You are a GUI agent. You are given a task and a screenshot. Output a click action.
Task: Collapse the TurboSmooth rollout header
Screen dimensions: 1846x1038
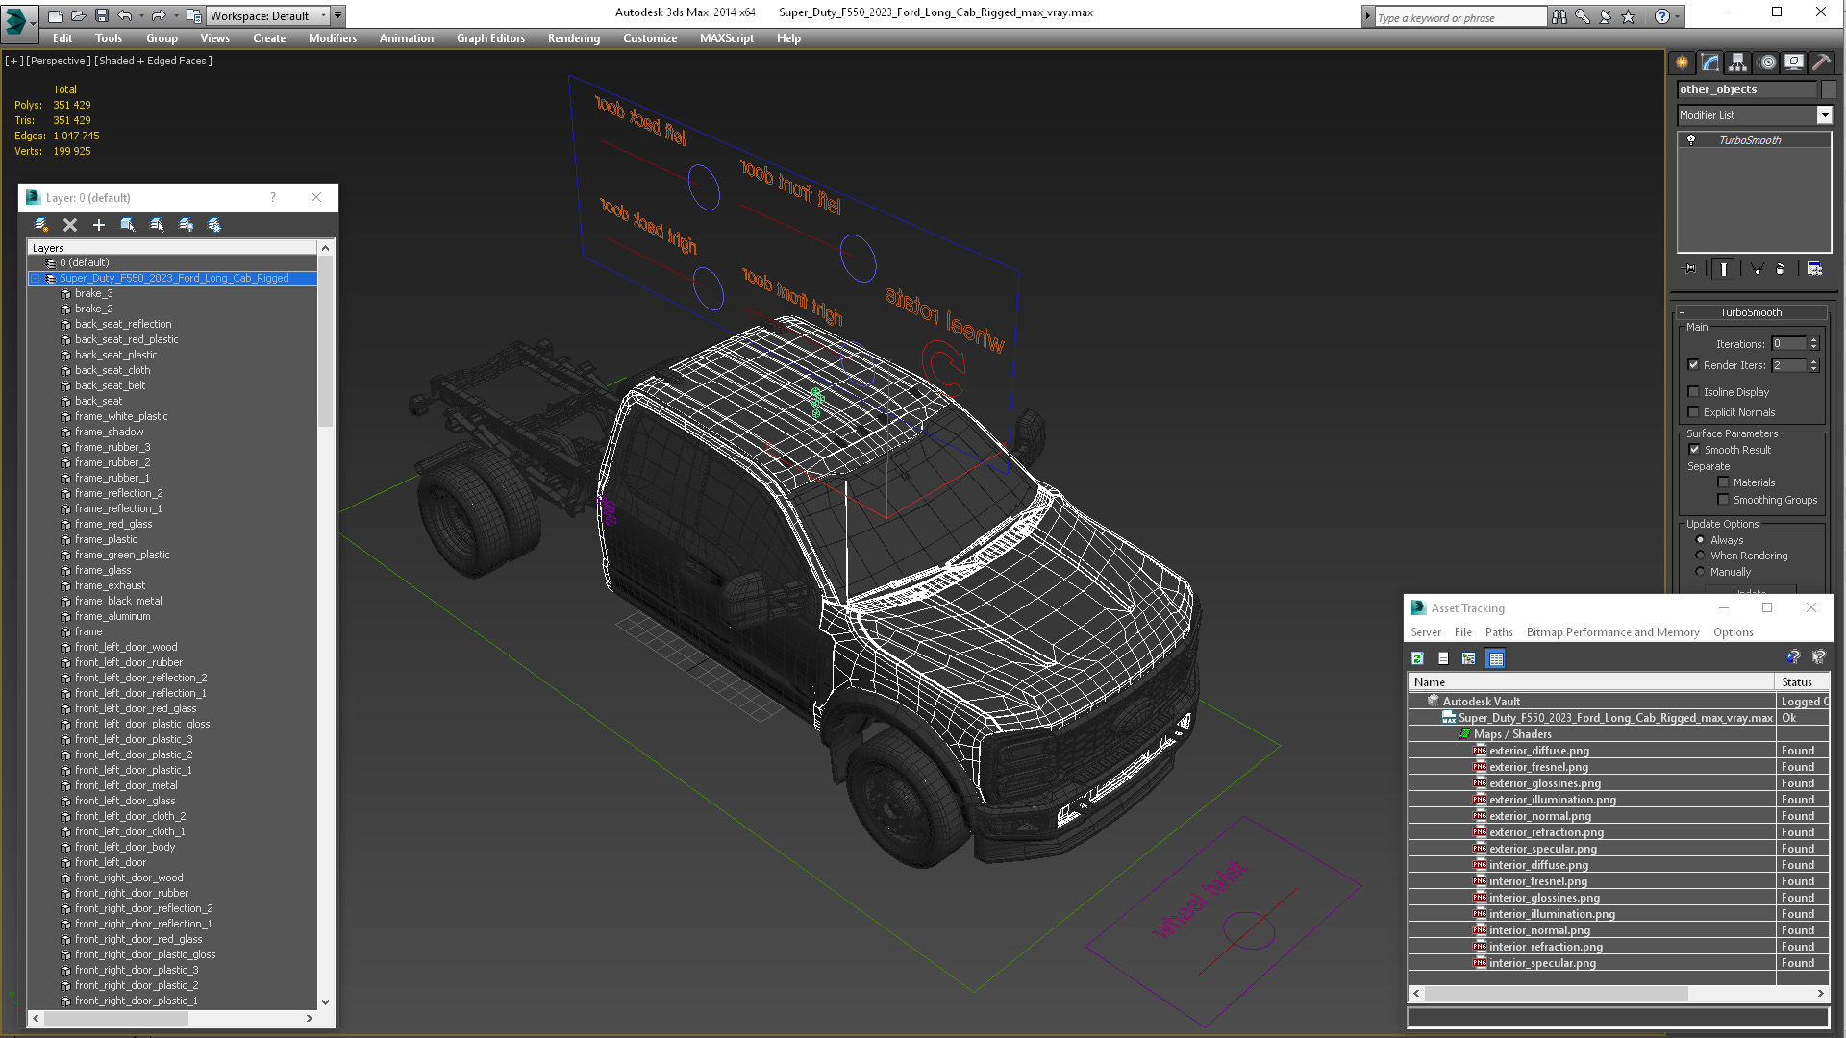1750,312
